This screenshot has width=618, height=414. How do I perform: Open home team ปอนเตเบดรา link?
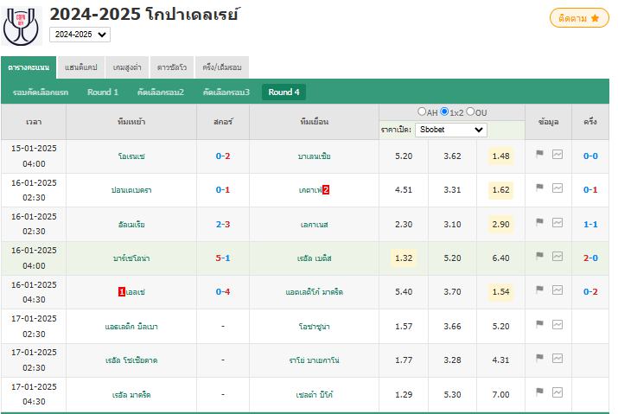[x=131, y=190]
